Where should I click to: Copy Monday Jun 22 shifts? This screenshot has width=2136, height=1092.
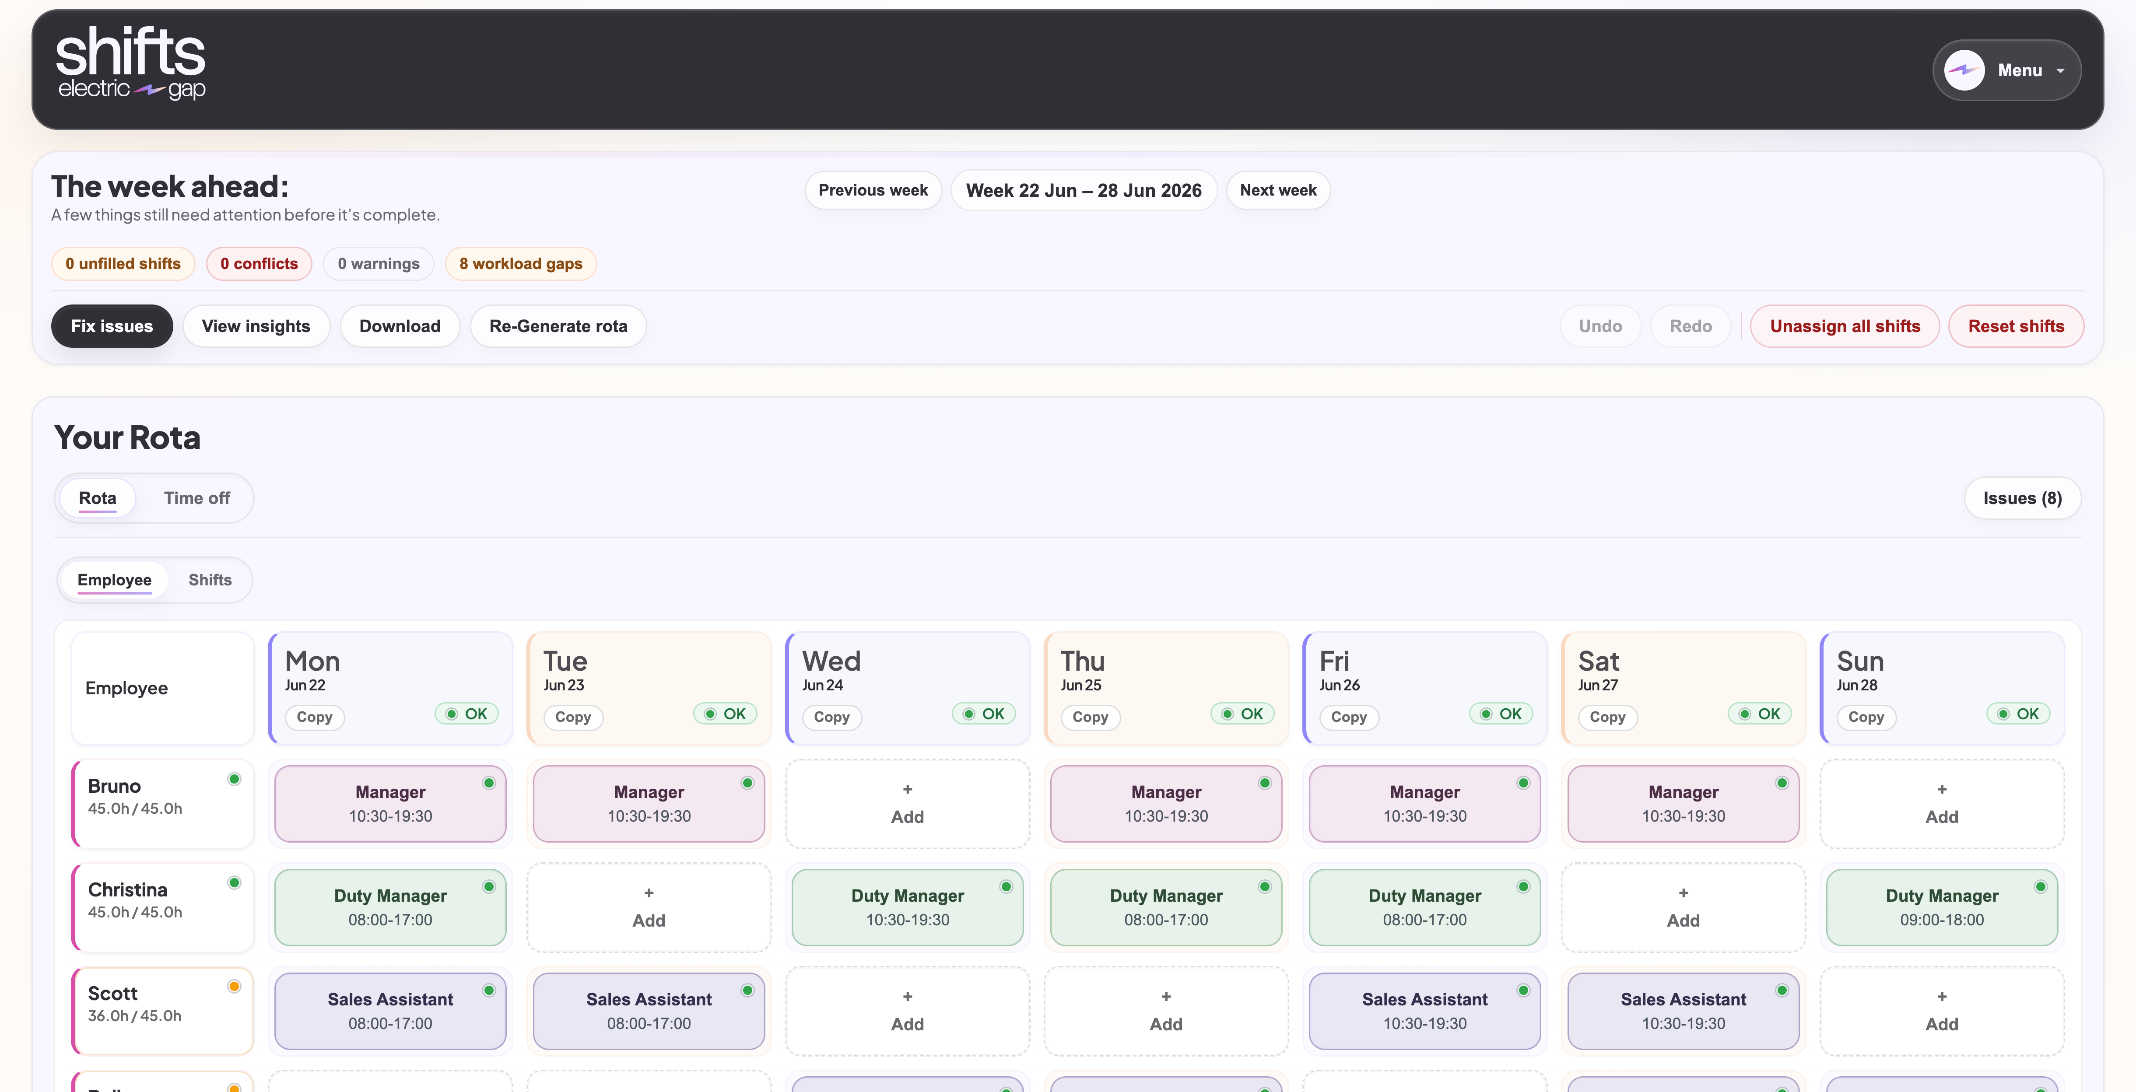click(314, 717)
